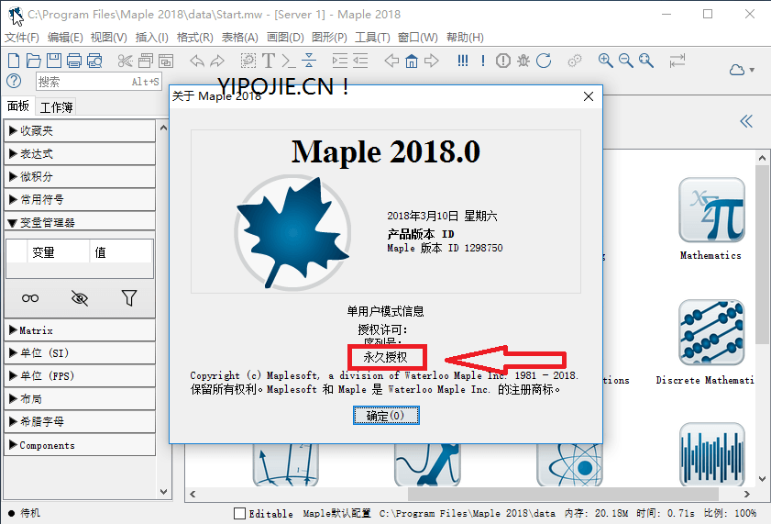Open debugger bug icon
The height and width of the screenshot is (524, 771).
[x=523, y=61]
